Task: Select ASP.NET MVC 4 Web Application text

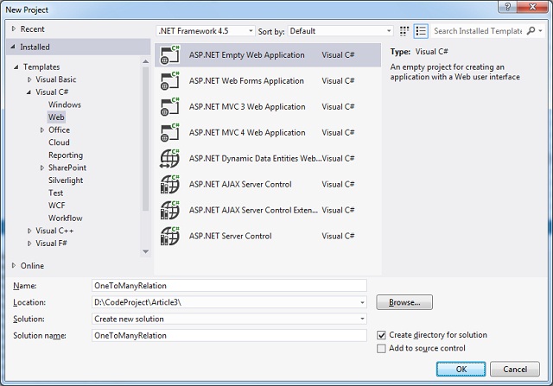Action: [247, 133]
